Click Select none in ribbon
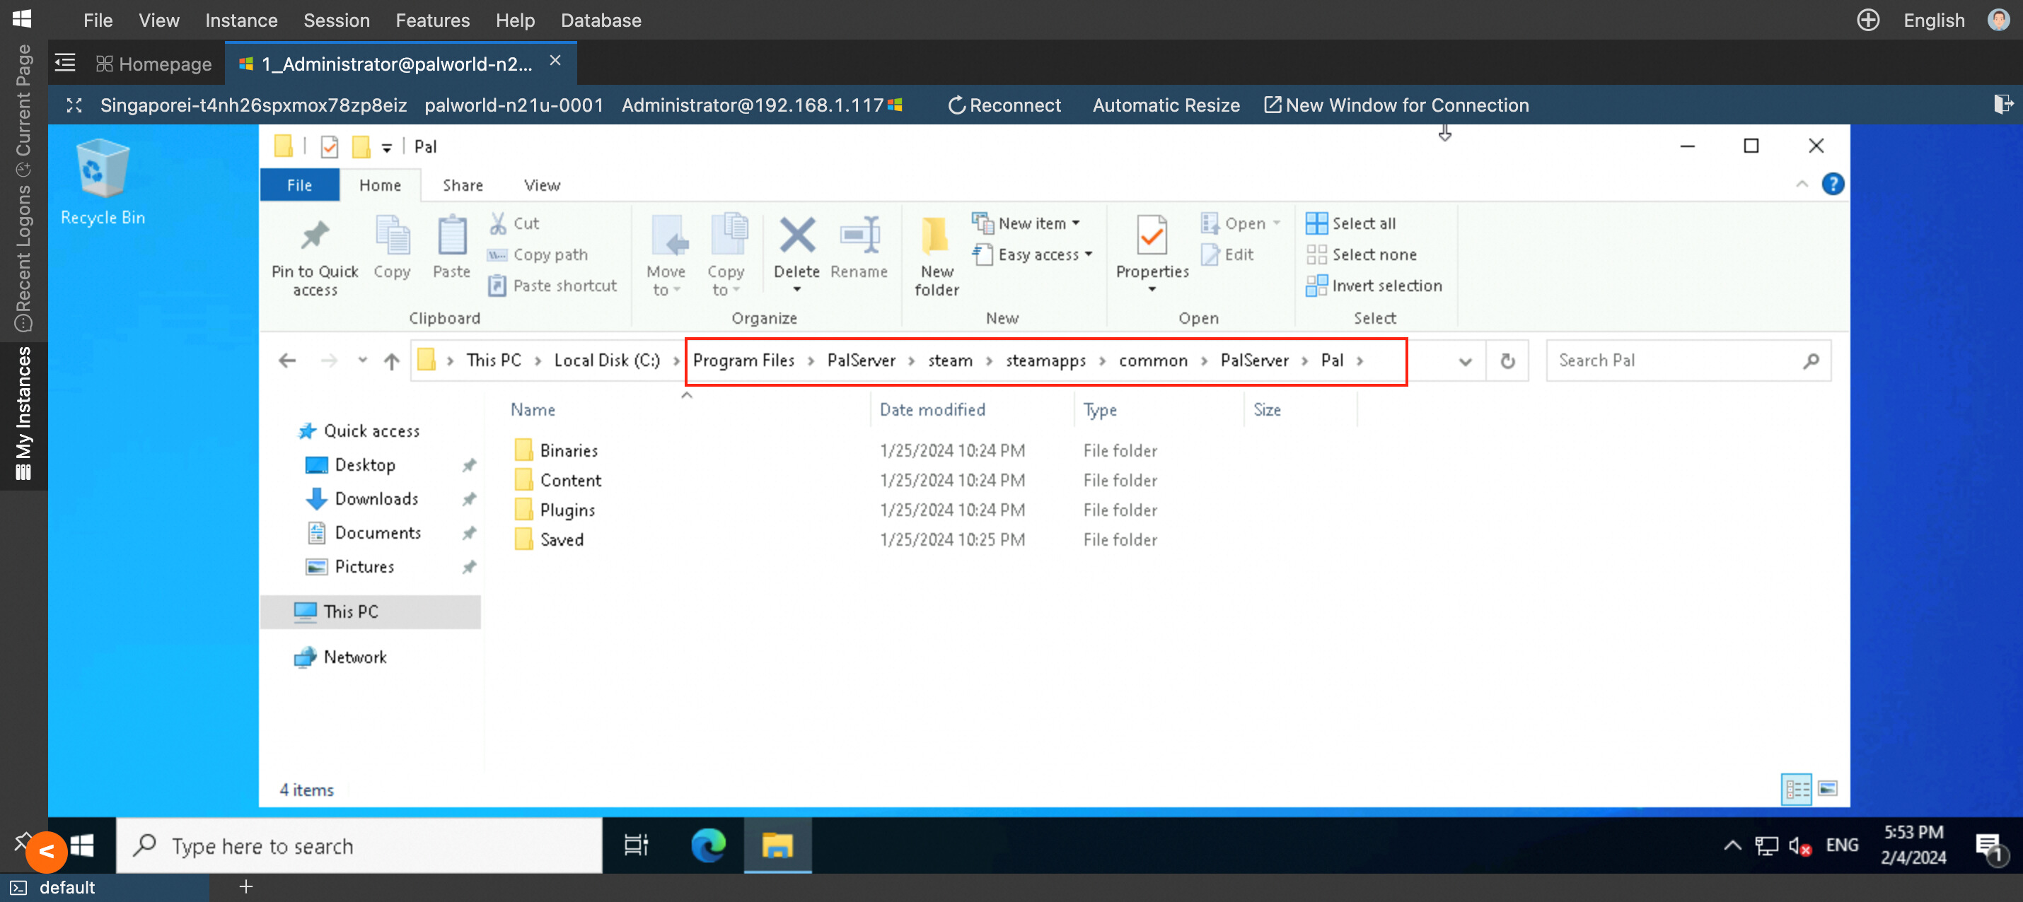The image size is (2023, 902). coord(1361,254)
